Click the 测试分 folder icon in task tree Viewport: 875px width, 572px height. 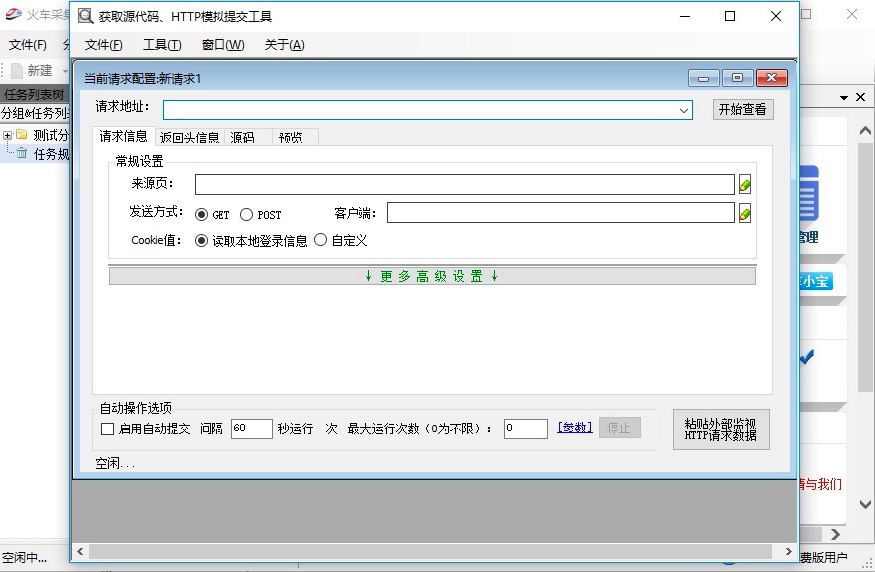(22, 134)
